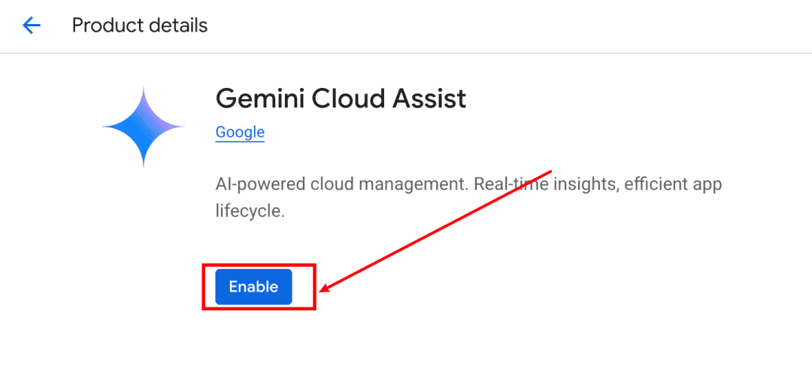This screenshot has width=812, height=381.
Task: Click the tail end of red arrow
Action: pyautogui.click(x=550, y=171)
